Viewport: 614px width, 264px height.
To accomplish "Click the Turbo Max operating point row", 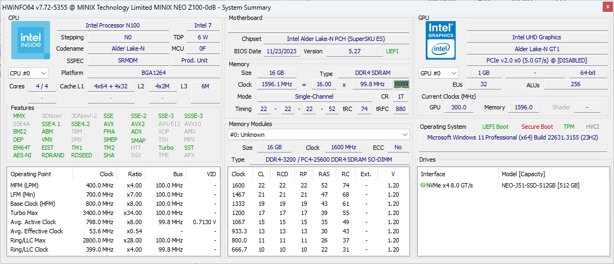I will pyautogui.click(x=114, y=213).
